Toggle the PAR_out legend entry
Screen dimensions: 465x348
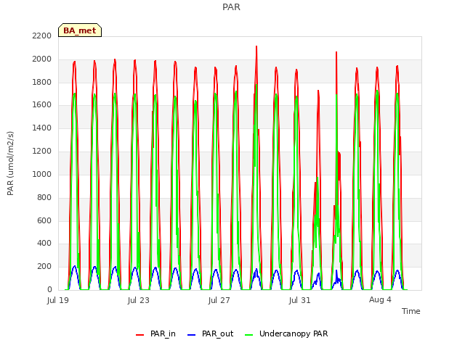[x=210, y=333]
